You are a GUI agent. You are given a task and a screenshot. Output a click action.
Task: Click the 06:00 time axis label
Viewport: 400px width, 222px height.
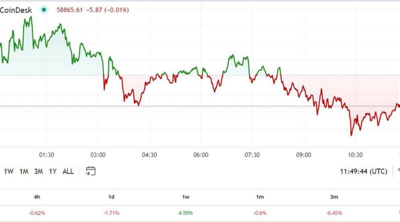200,155
